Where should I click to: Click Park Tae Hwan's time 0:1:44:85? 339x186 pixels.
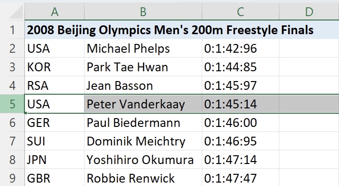tap(240, 67)
